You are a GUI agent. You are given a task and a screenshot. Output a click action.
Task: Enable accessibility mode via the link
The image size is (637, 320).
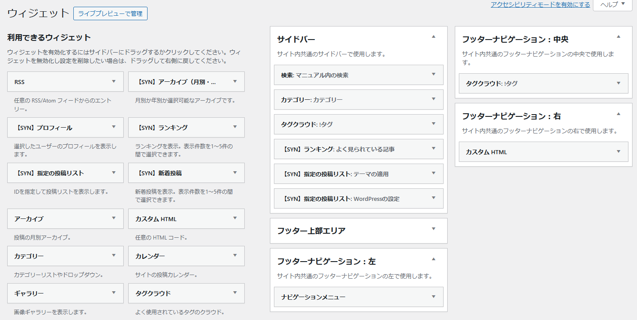[539, 5]
